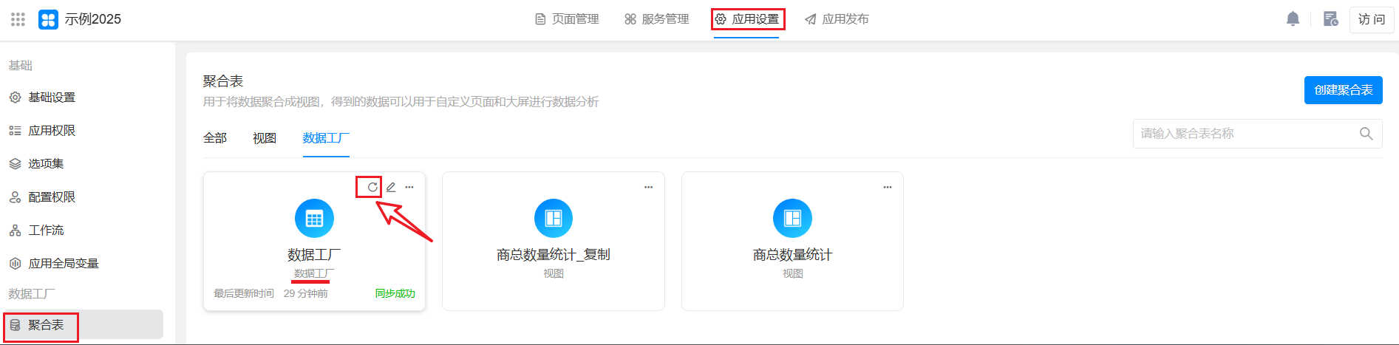
Task: Click the 商总数量统计_复制 view icon
Action: pyautogui.click(x=553, y=219)
